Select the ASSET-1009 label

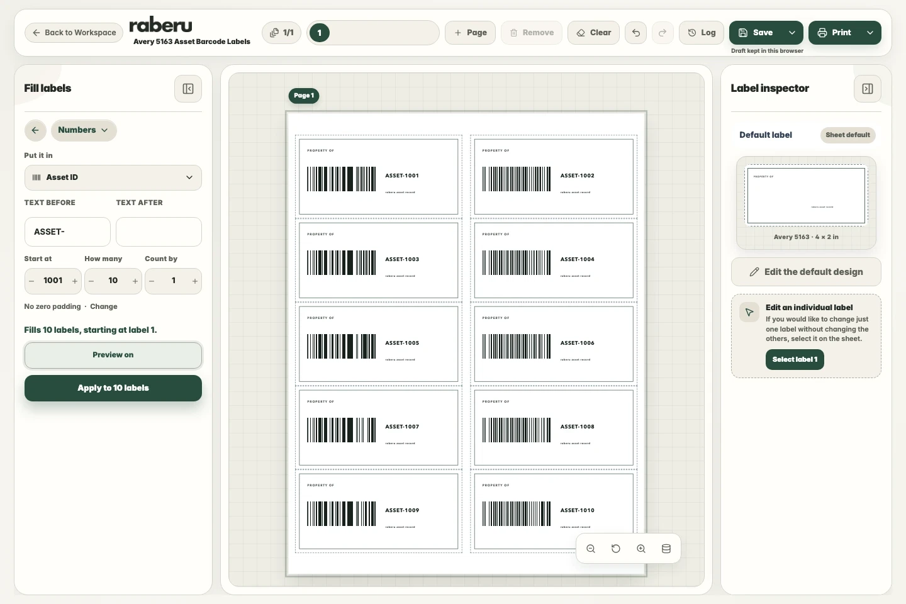[x=378, y=512]
